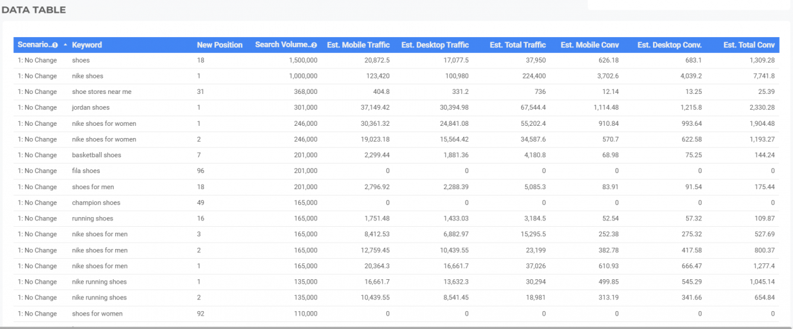Viewport: 793px width, 329px height.
Task: Click the horizontal scrollbar at table bottom
Action: pyautogui.click(x=396, y=327)
